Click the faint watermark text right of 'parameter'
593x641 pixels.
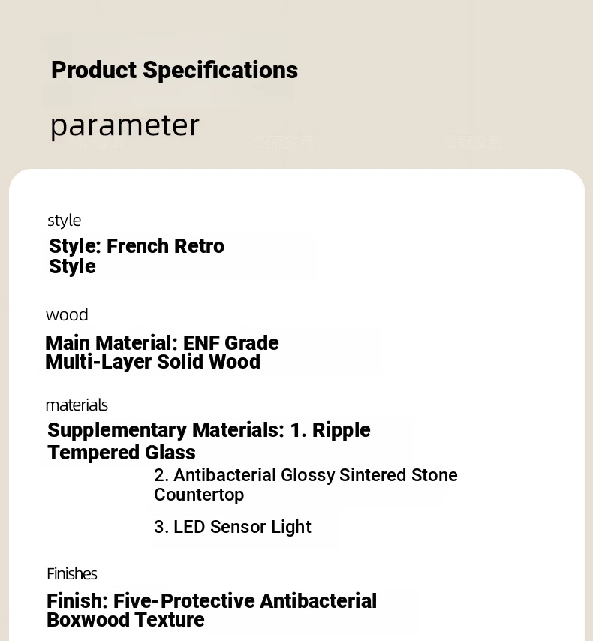click(x=284, y=141)
